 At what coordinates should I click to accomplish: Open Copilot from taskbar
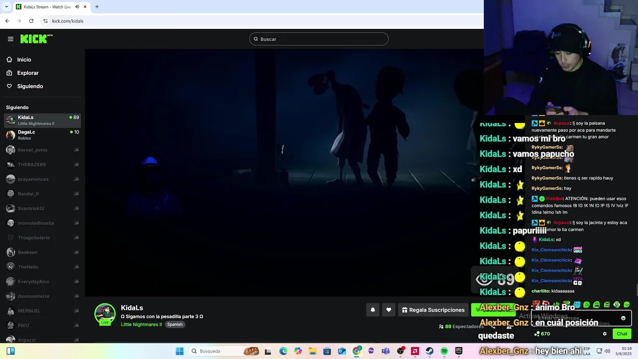(298, 351)
